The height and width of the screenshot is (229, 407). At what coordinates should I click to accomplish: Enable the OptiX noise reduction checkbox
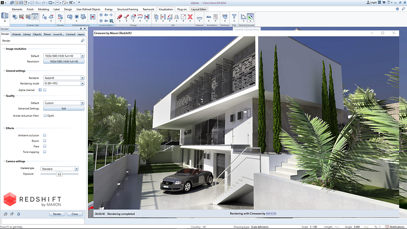[x=45, y=116]
